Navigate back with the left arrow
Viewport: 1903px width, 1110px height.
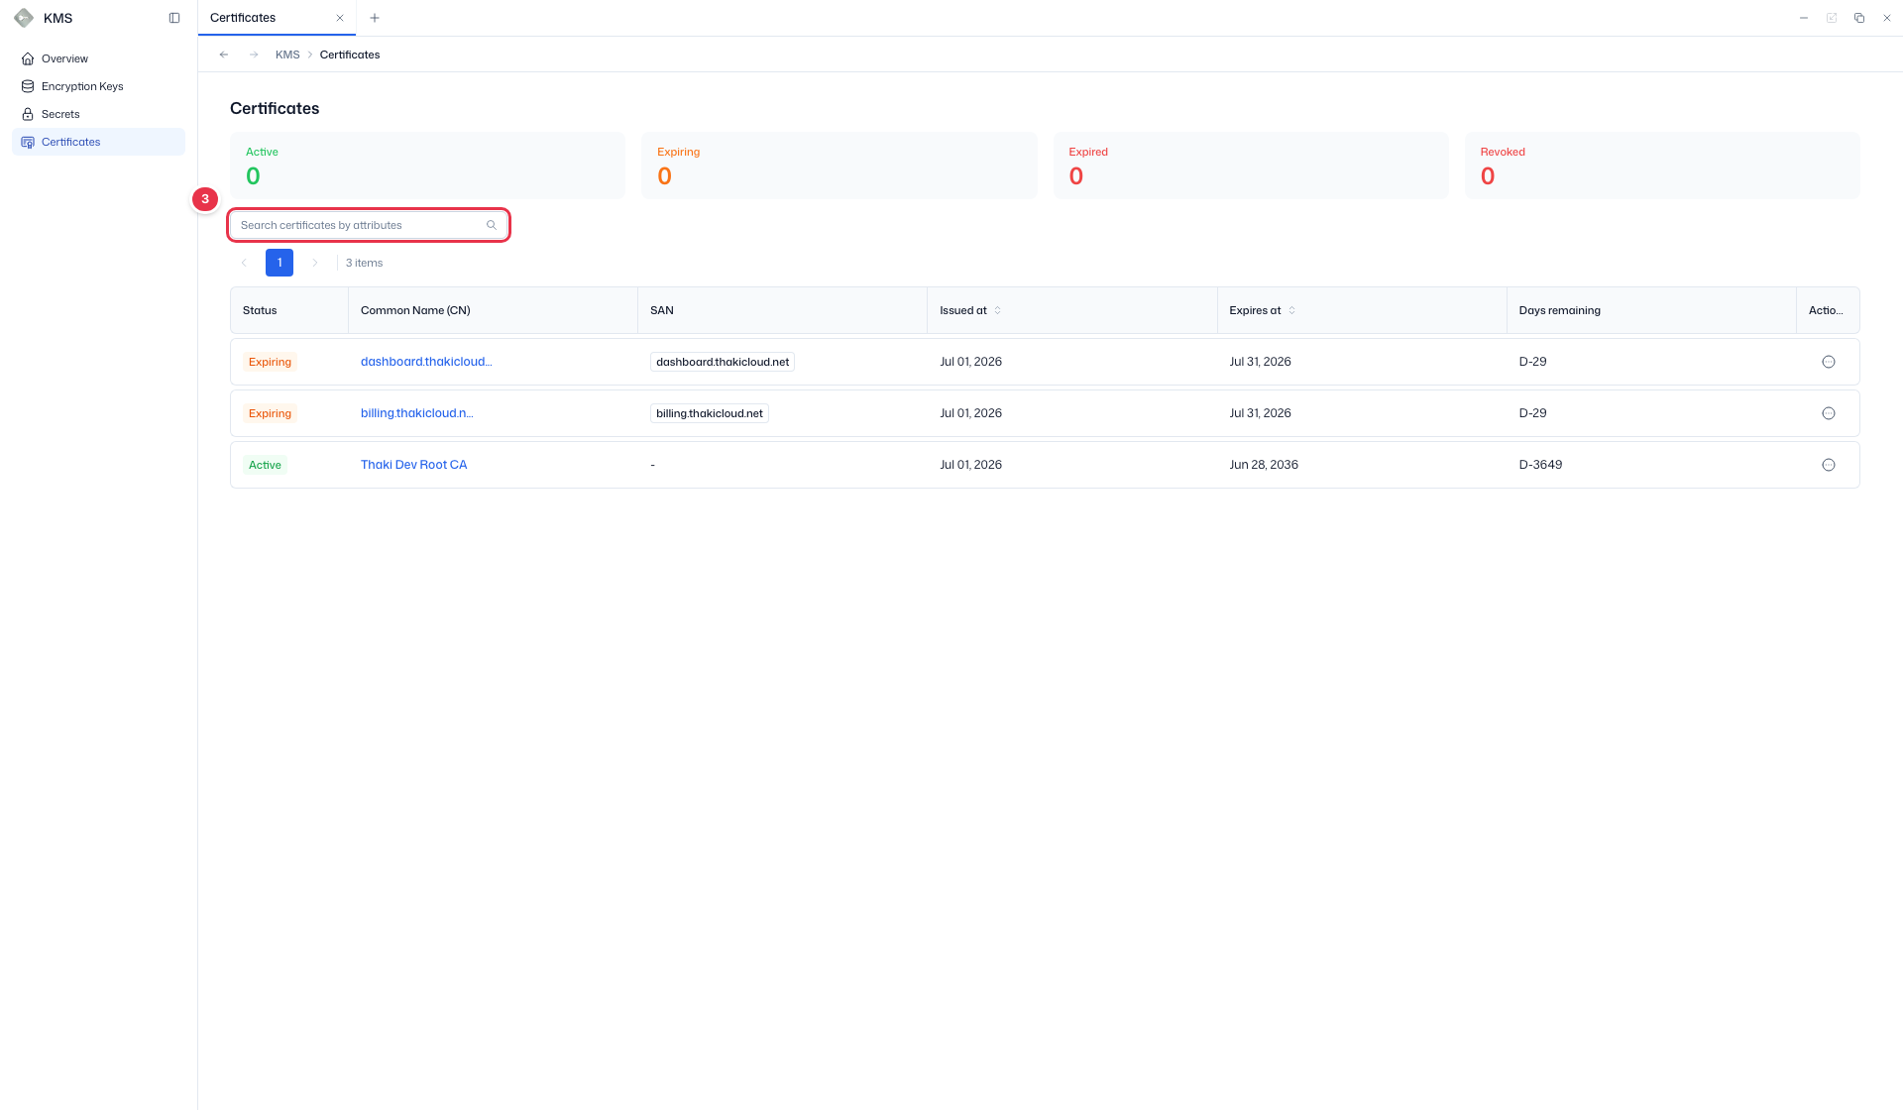(x=224, y=55)
